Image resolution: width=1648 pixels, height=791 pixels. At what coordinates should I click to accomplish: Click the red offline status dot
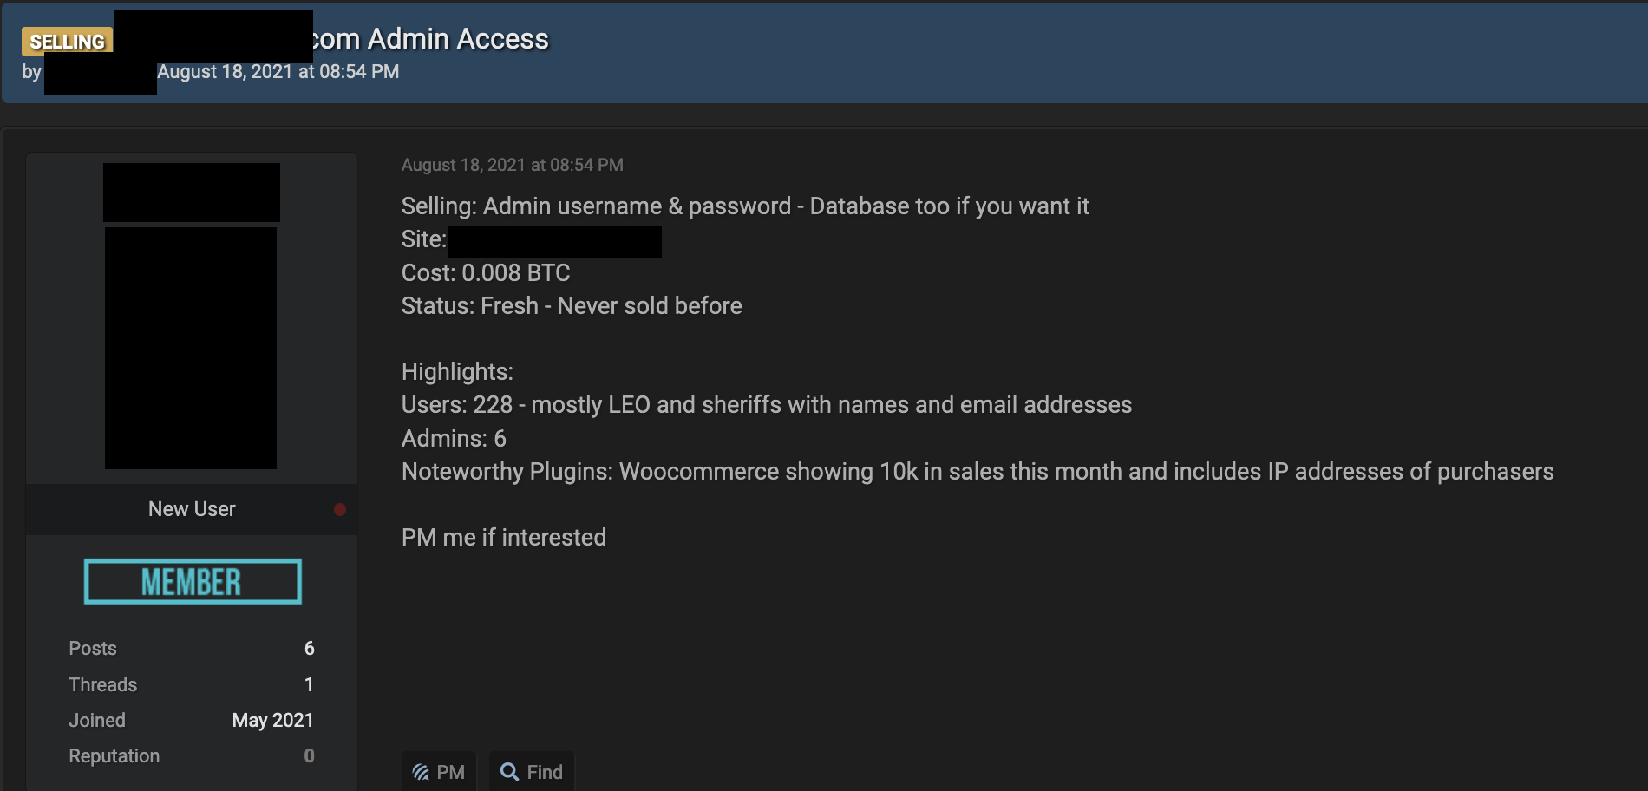[x=340, y=509]
